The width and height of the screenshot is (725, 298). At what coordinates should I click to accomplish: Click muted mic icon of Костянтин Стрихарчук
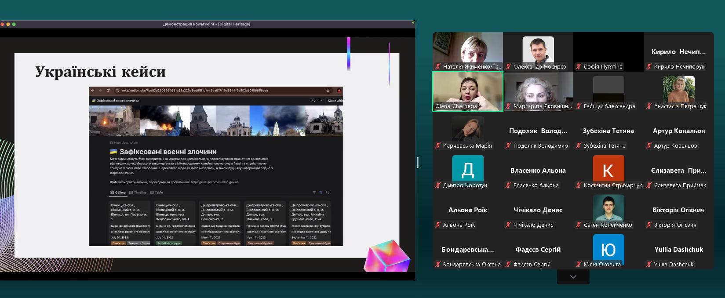click(579, 185)
